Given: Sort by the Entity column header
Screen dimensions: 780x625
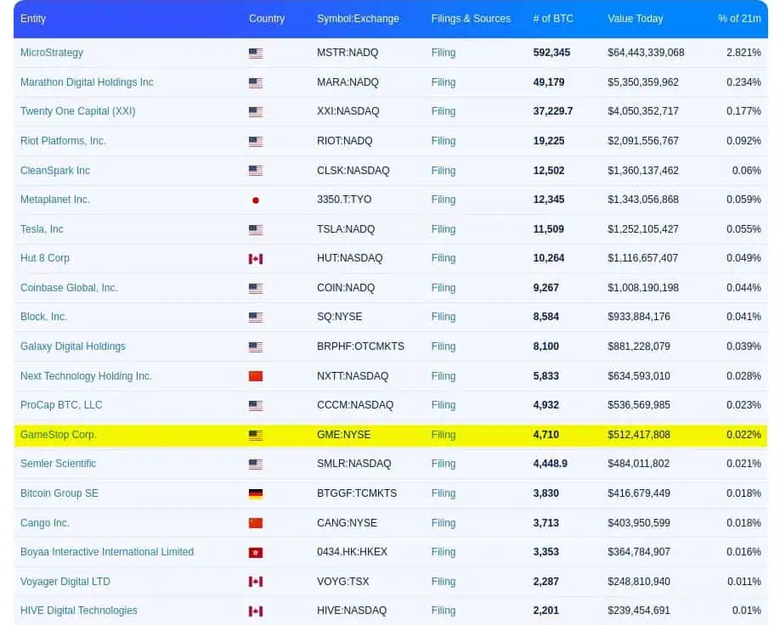Looking at the screenshot, I should click(x=33, y=19).
